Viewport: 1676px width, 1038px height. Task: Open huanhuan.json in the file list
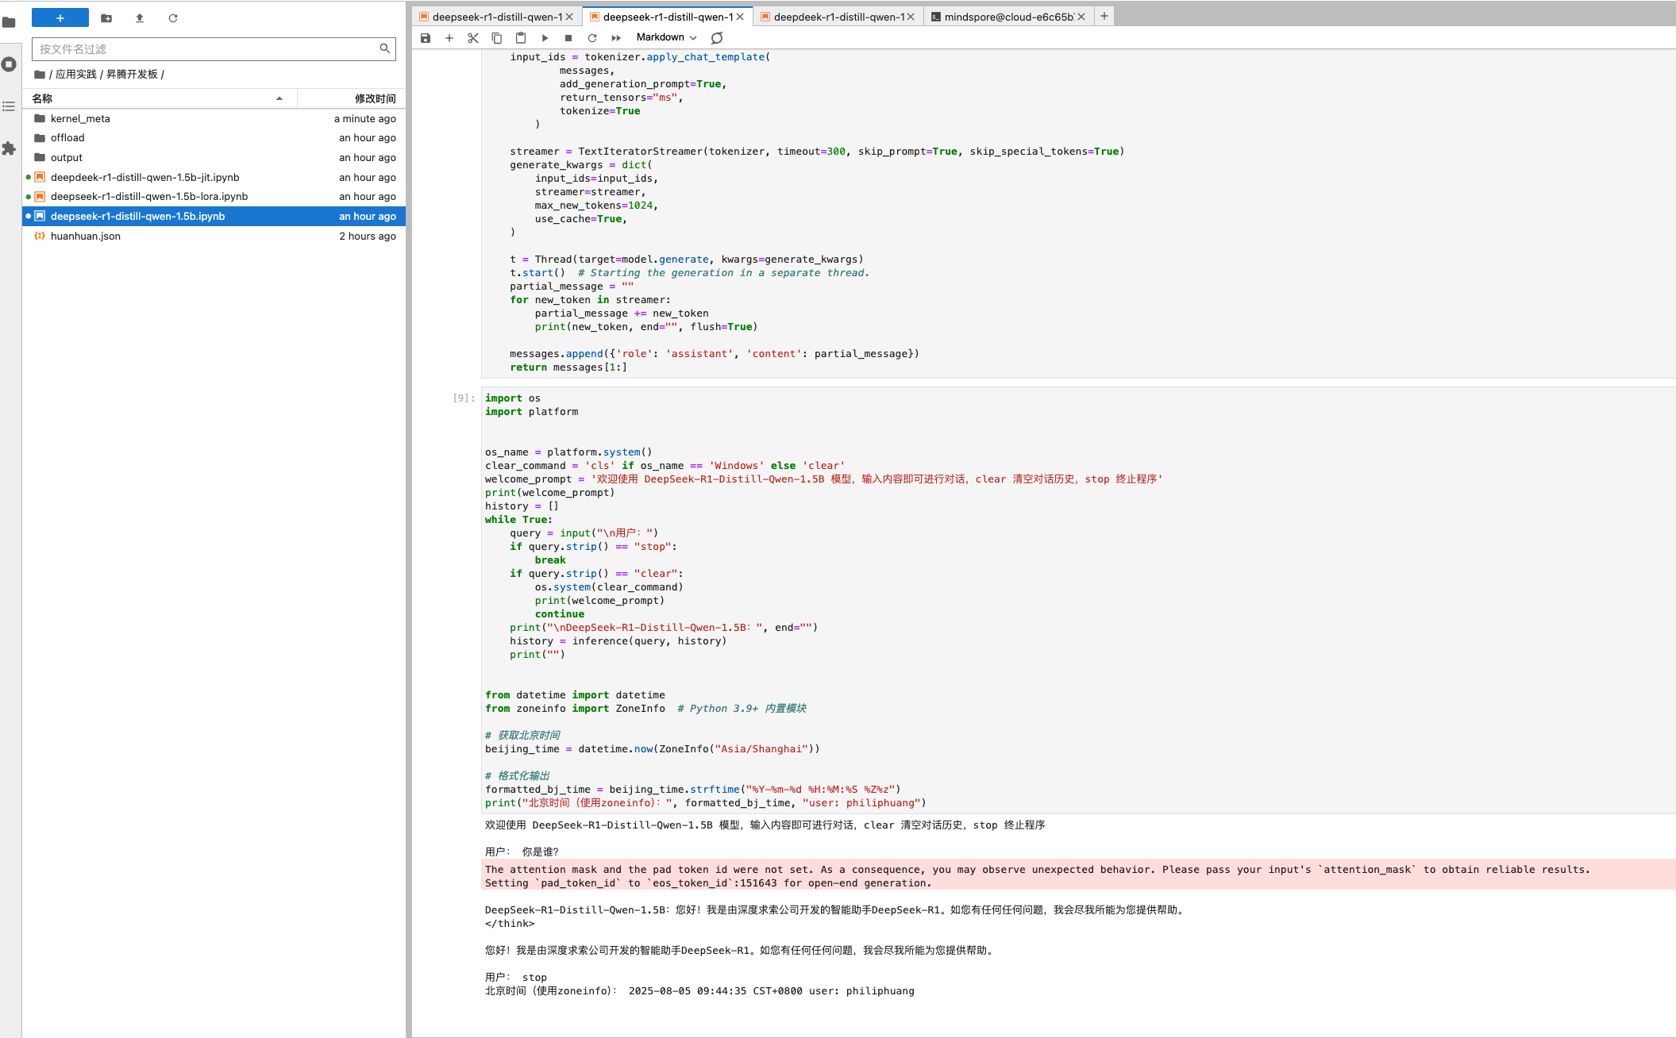pos(86,236)
